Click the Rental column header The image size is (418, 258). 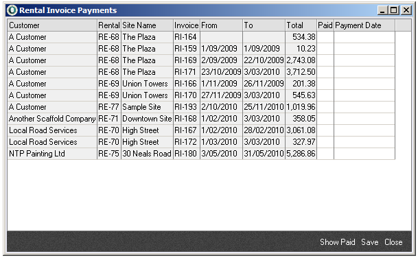(x=109, y=25)
